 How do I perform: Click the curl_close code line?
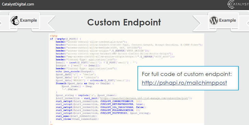(77, 119)
